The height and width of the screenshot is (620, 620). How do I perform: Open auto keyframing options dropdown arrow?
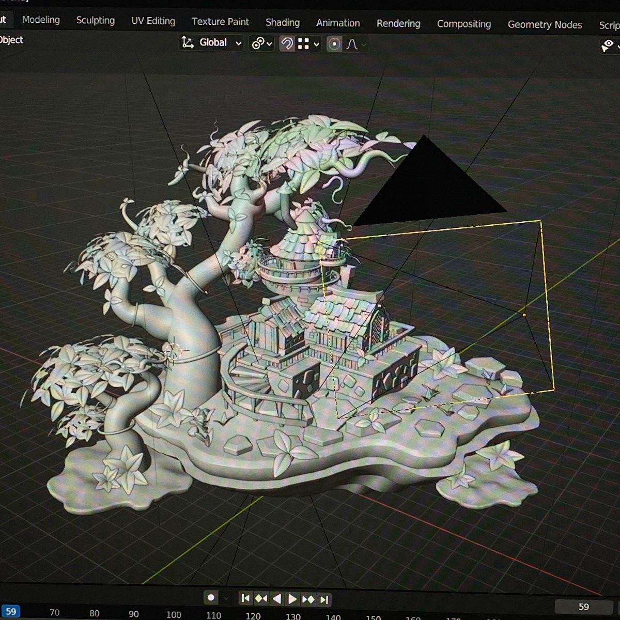click(x=226, y=598)
